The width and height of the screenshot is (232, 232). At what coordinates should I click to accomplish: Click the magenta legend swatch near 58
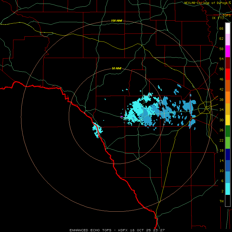(x=228, y=51)
